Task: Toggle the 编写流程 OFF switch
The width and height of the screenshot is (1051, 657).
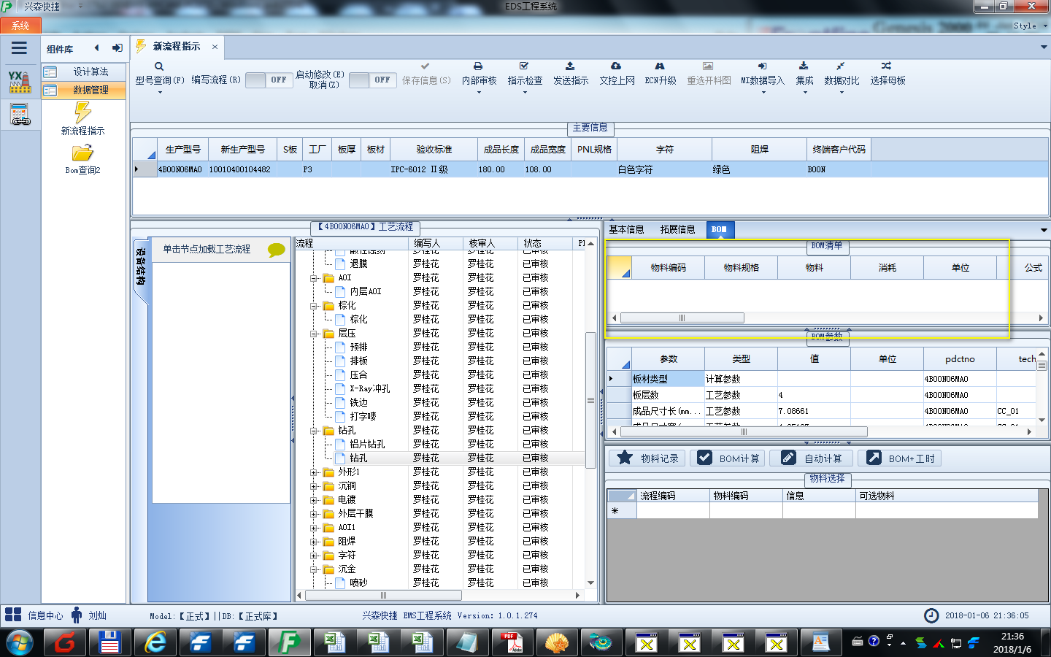Action: pyautogui.click(x=269, y=80)
